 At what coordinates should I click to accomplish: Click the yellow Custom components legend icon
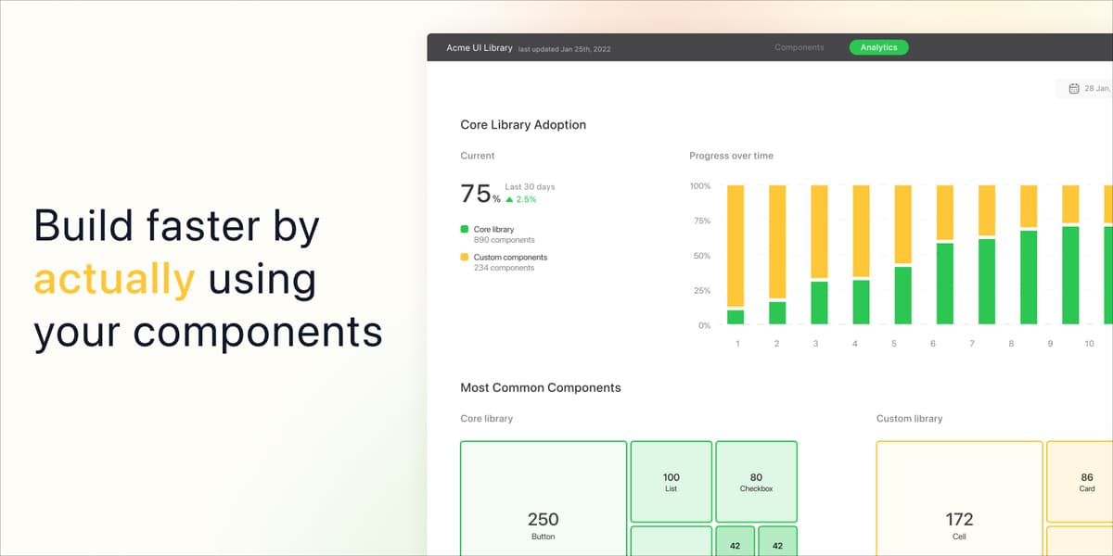coord(464,259)
